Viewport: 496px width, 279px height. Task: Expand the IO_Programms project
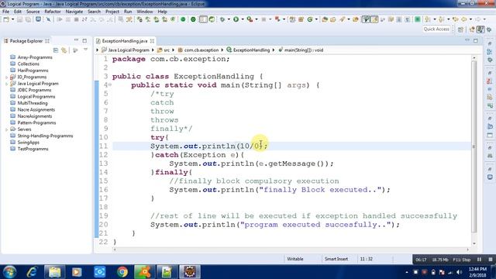[6, 77]
